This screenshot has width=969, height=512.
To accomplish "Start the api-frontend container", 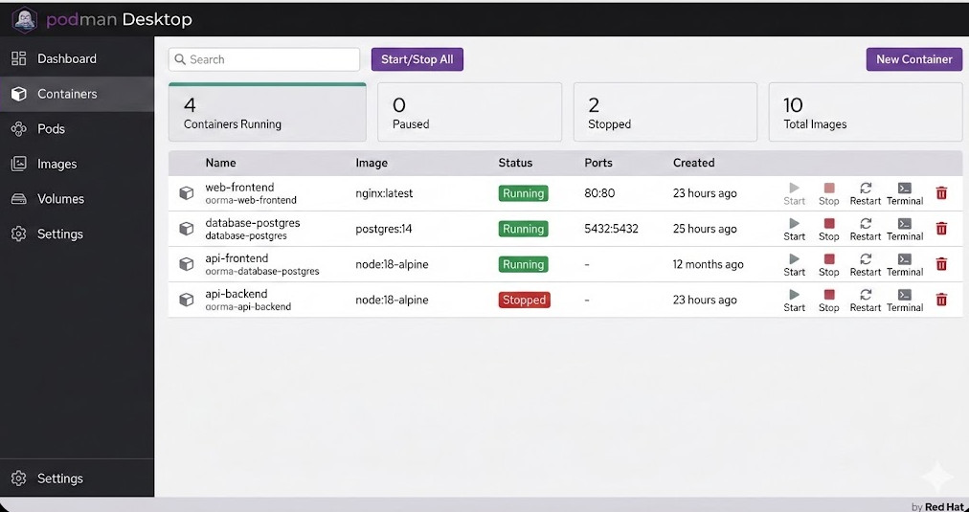I will click(794, 265).
